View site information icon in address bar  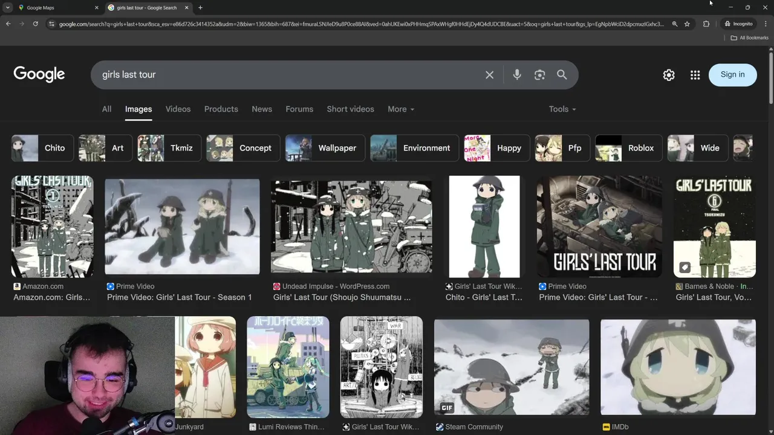point(51,24)
